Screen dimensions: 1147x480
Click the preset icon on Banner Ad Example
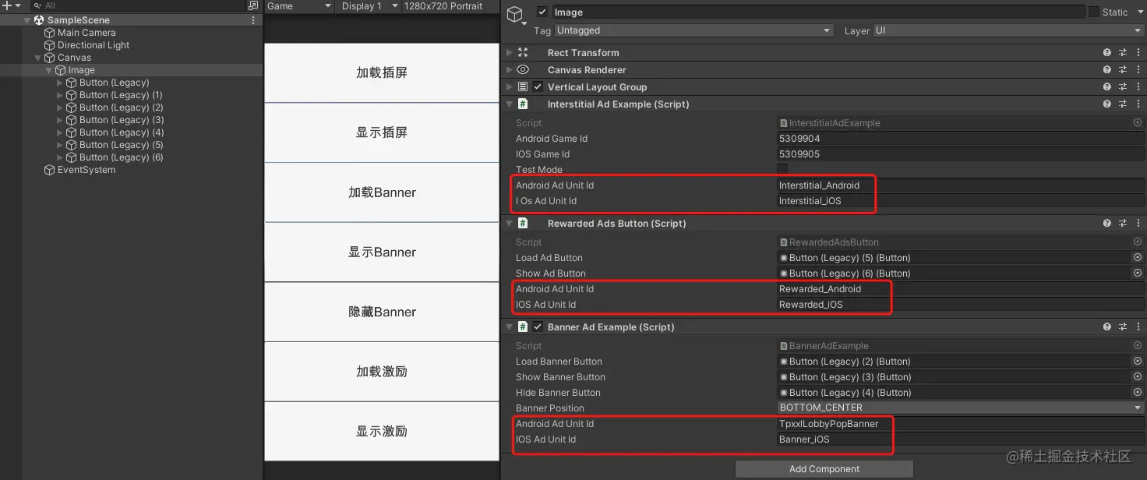pos(1123,326)
